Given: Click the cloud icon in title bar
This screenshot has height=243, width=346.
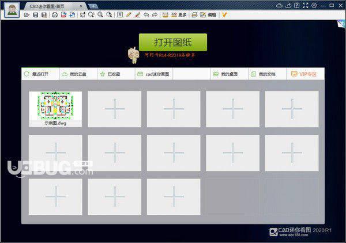Looking at the screenshot, I should tap(279, 6).
